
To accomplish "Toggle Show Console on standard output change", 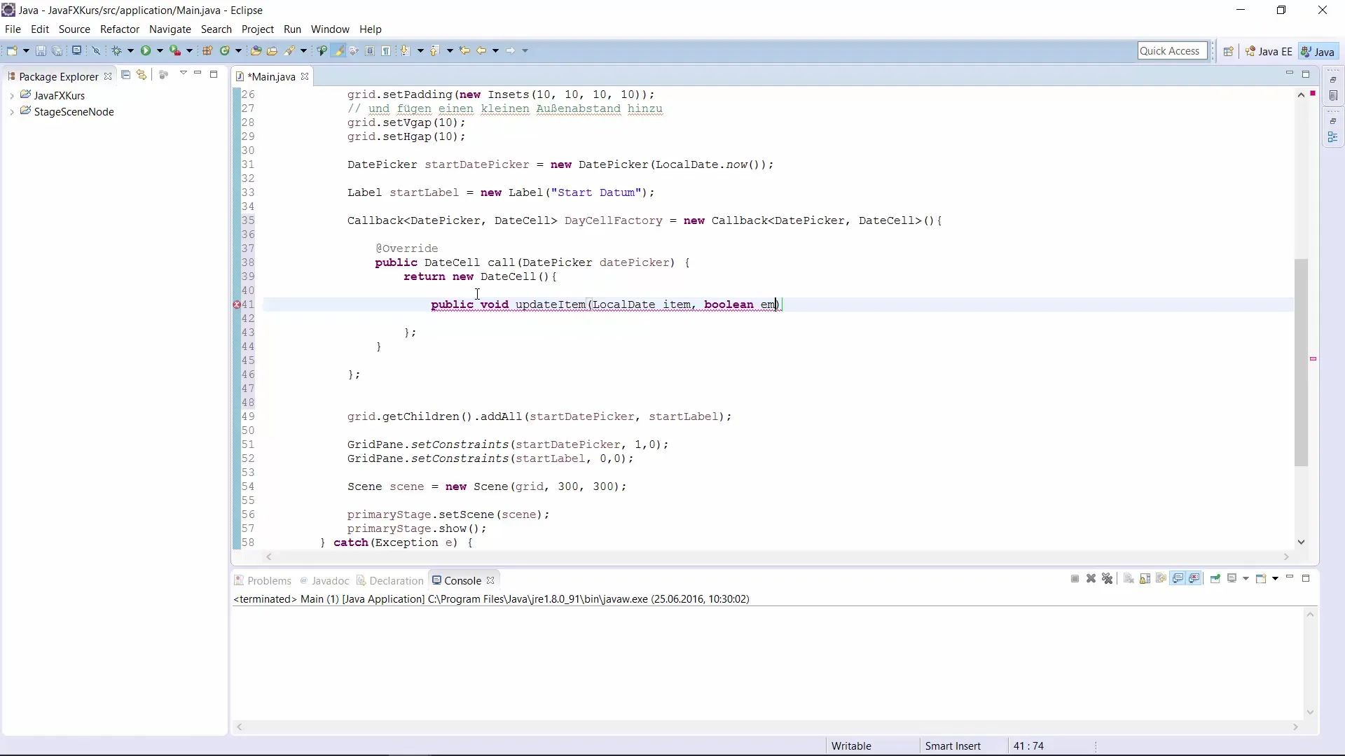I will [1178, 579].
